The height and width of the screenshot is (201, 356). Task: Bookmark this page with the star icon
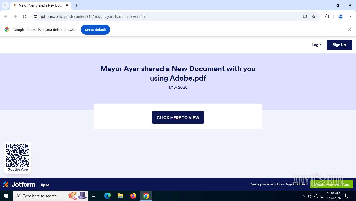click(x=314, y=16)
